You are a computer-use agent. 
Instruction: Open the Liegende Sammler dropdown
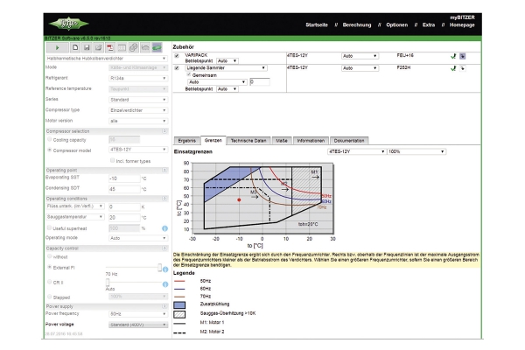[226, 68]
